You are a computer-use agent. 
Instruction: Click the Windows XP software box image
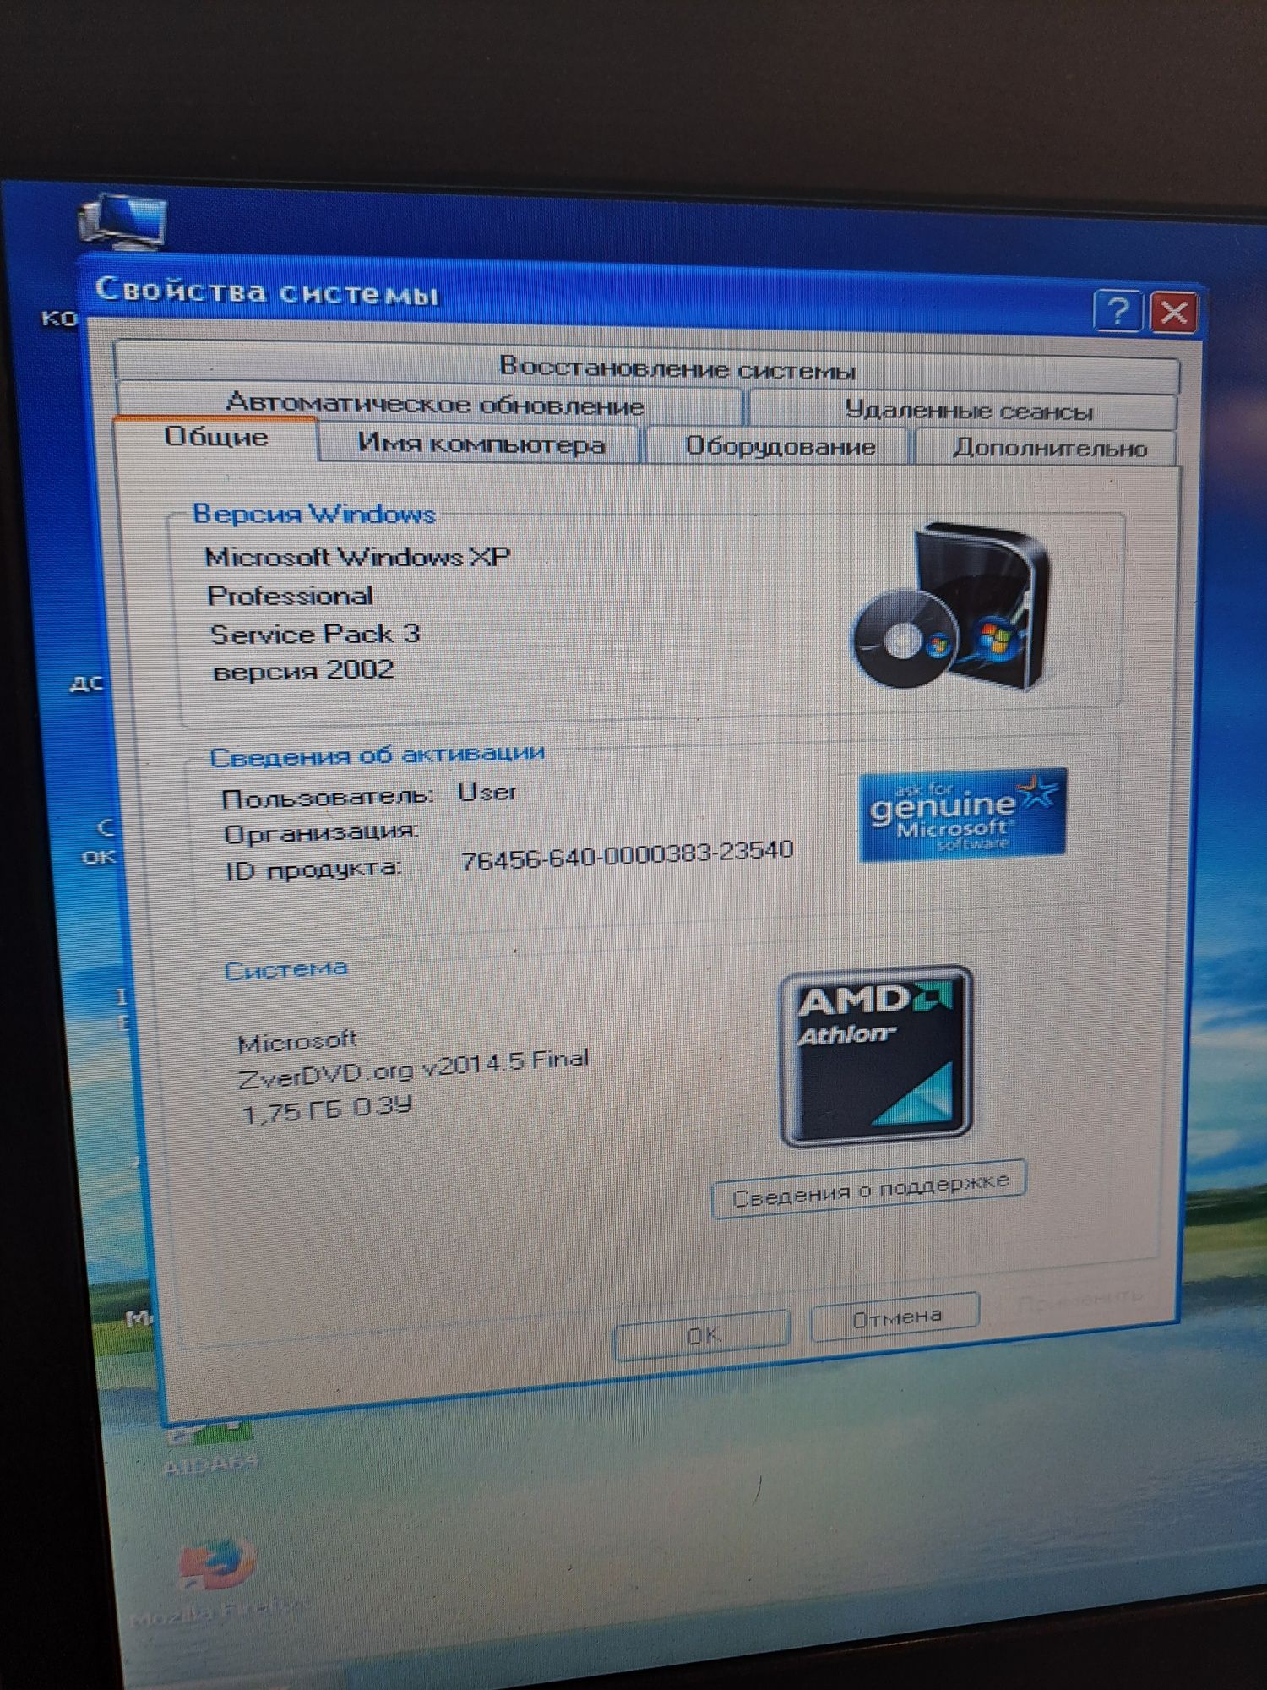tap(950, 604)
